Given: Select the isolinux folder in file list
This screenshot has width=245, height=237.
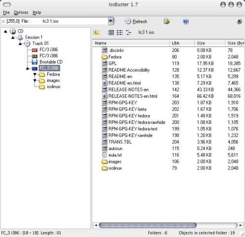Looking at the screenshot, I should coord(115,168).
